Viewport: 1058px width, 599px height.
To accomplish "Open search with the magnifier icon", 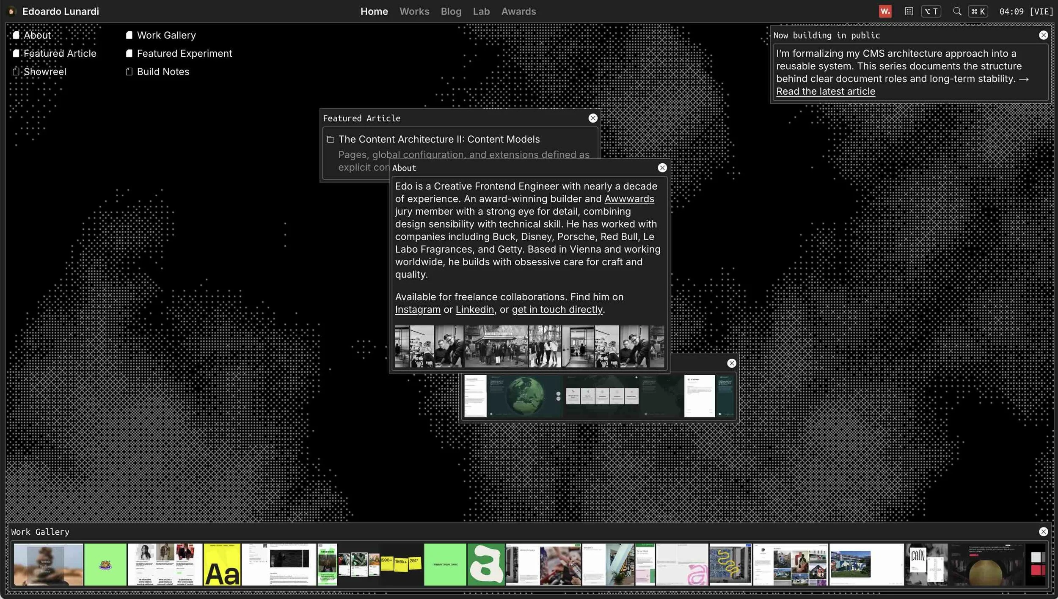I will 957,11.
